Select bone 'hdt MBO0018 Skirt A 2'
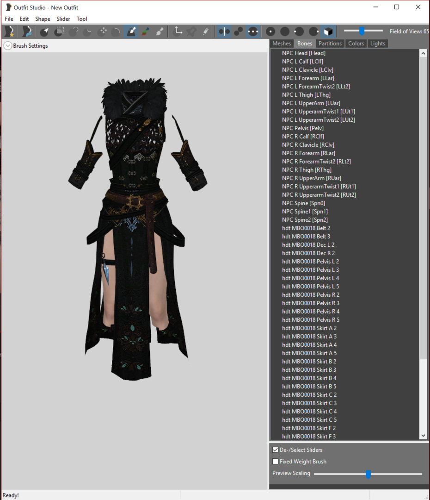This screenshot has height=500, width=430. click(x=309, y=328)
